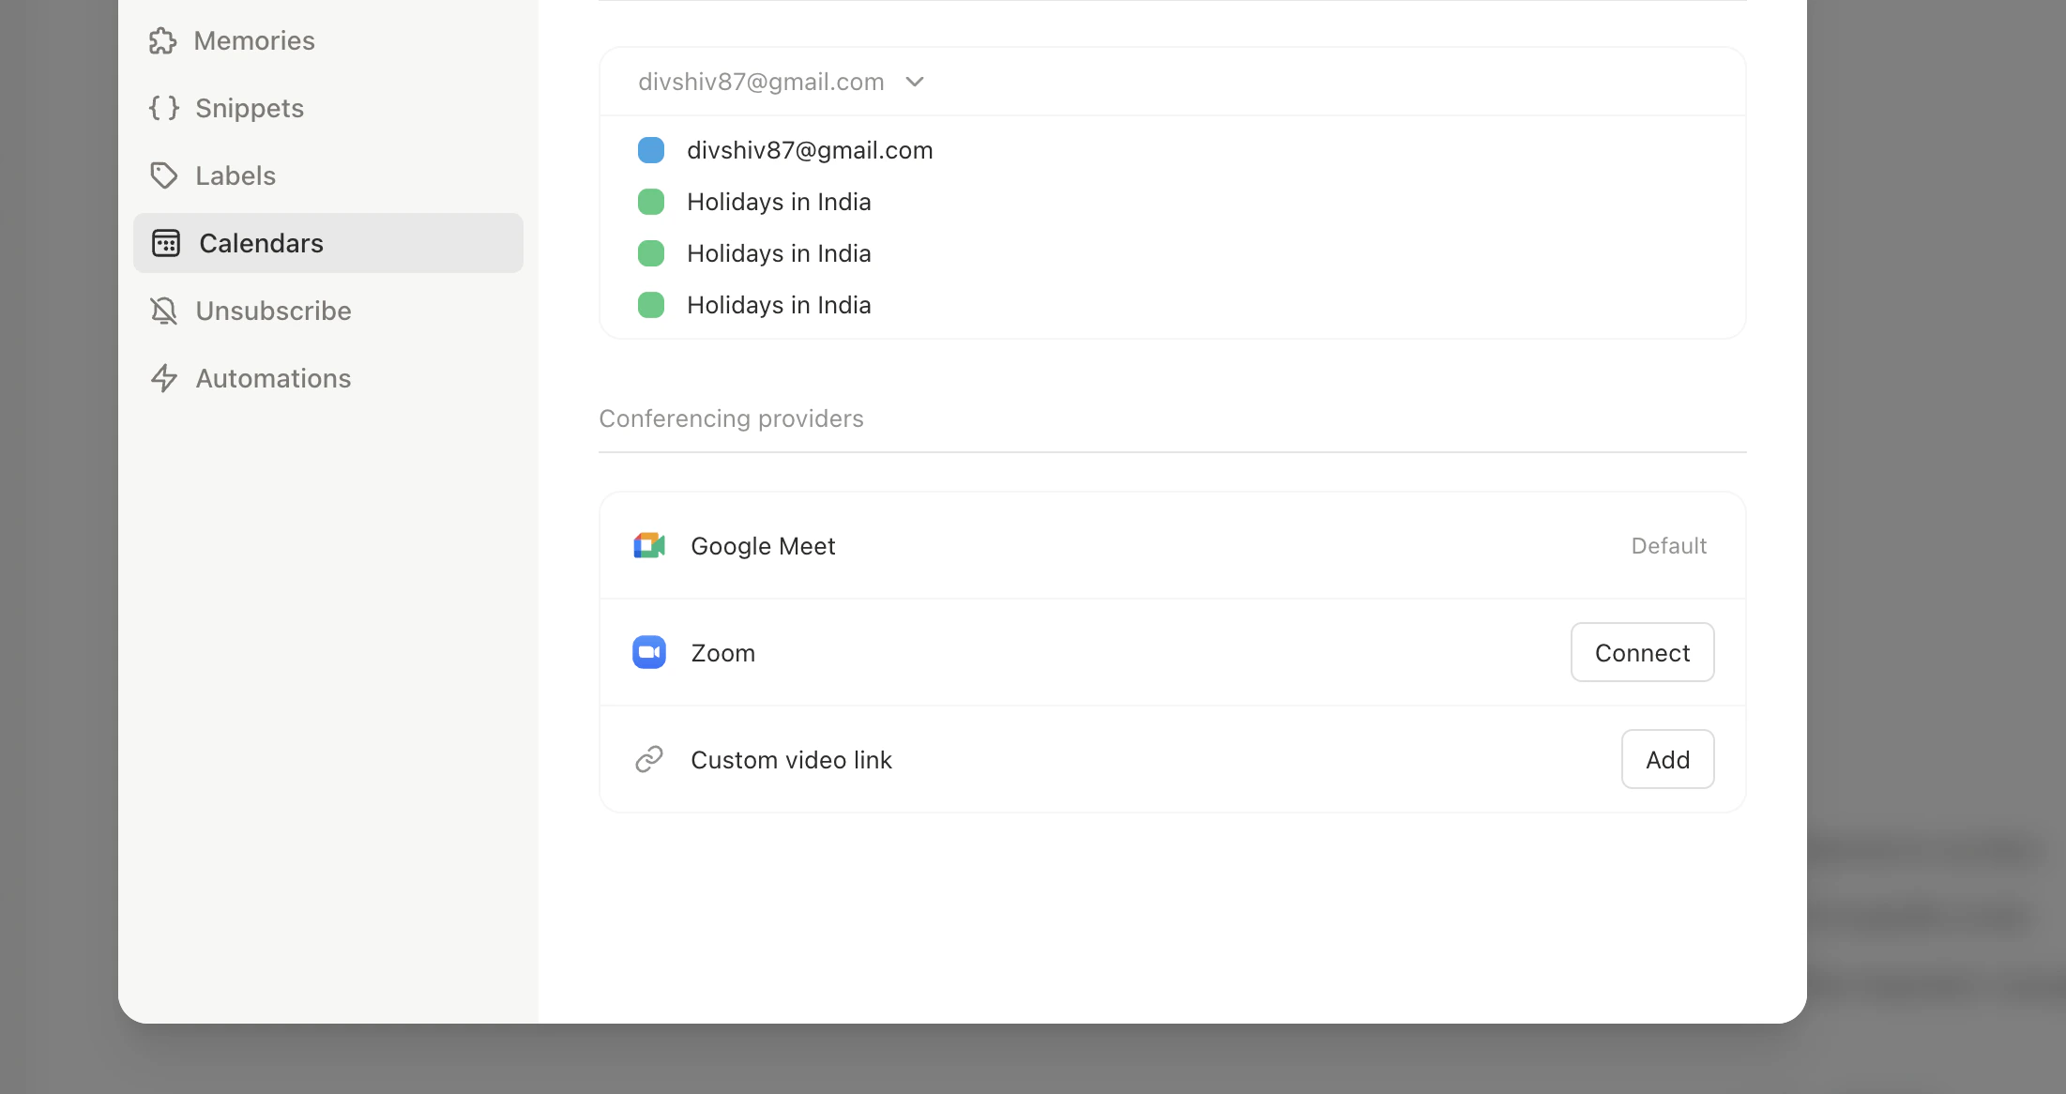Click the green dot of the second Holidays calendar
2066x1094 pixels.
[x=651, y=252]
